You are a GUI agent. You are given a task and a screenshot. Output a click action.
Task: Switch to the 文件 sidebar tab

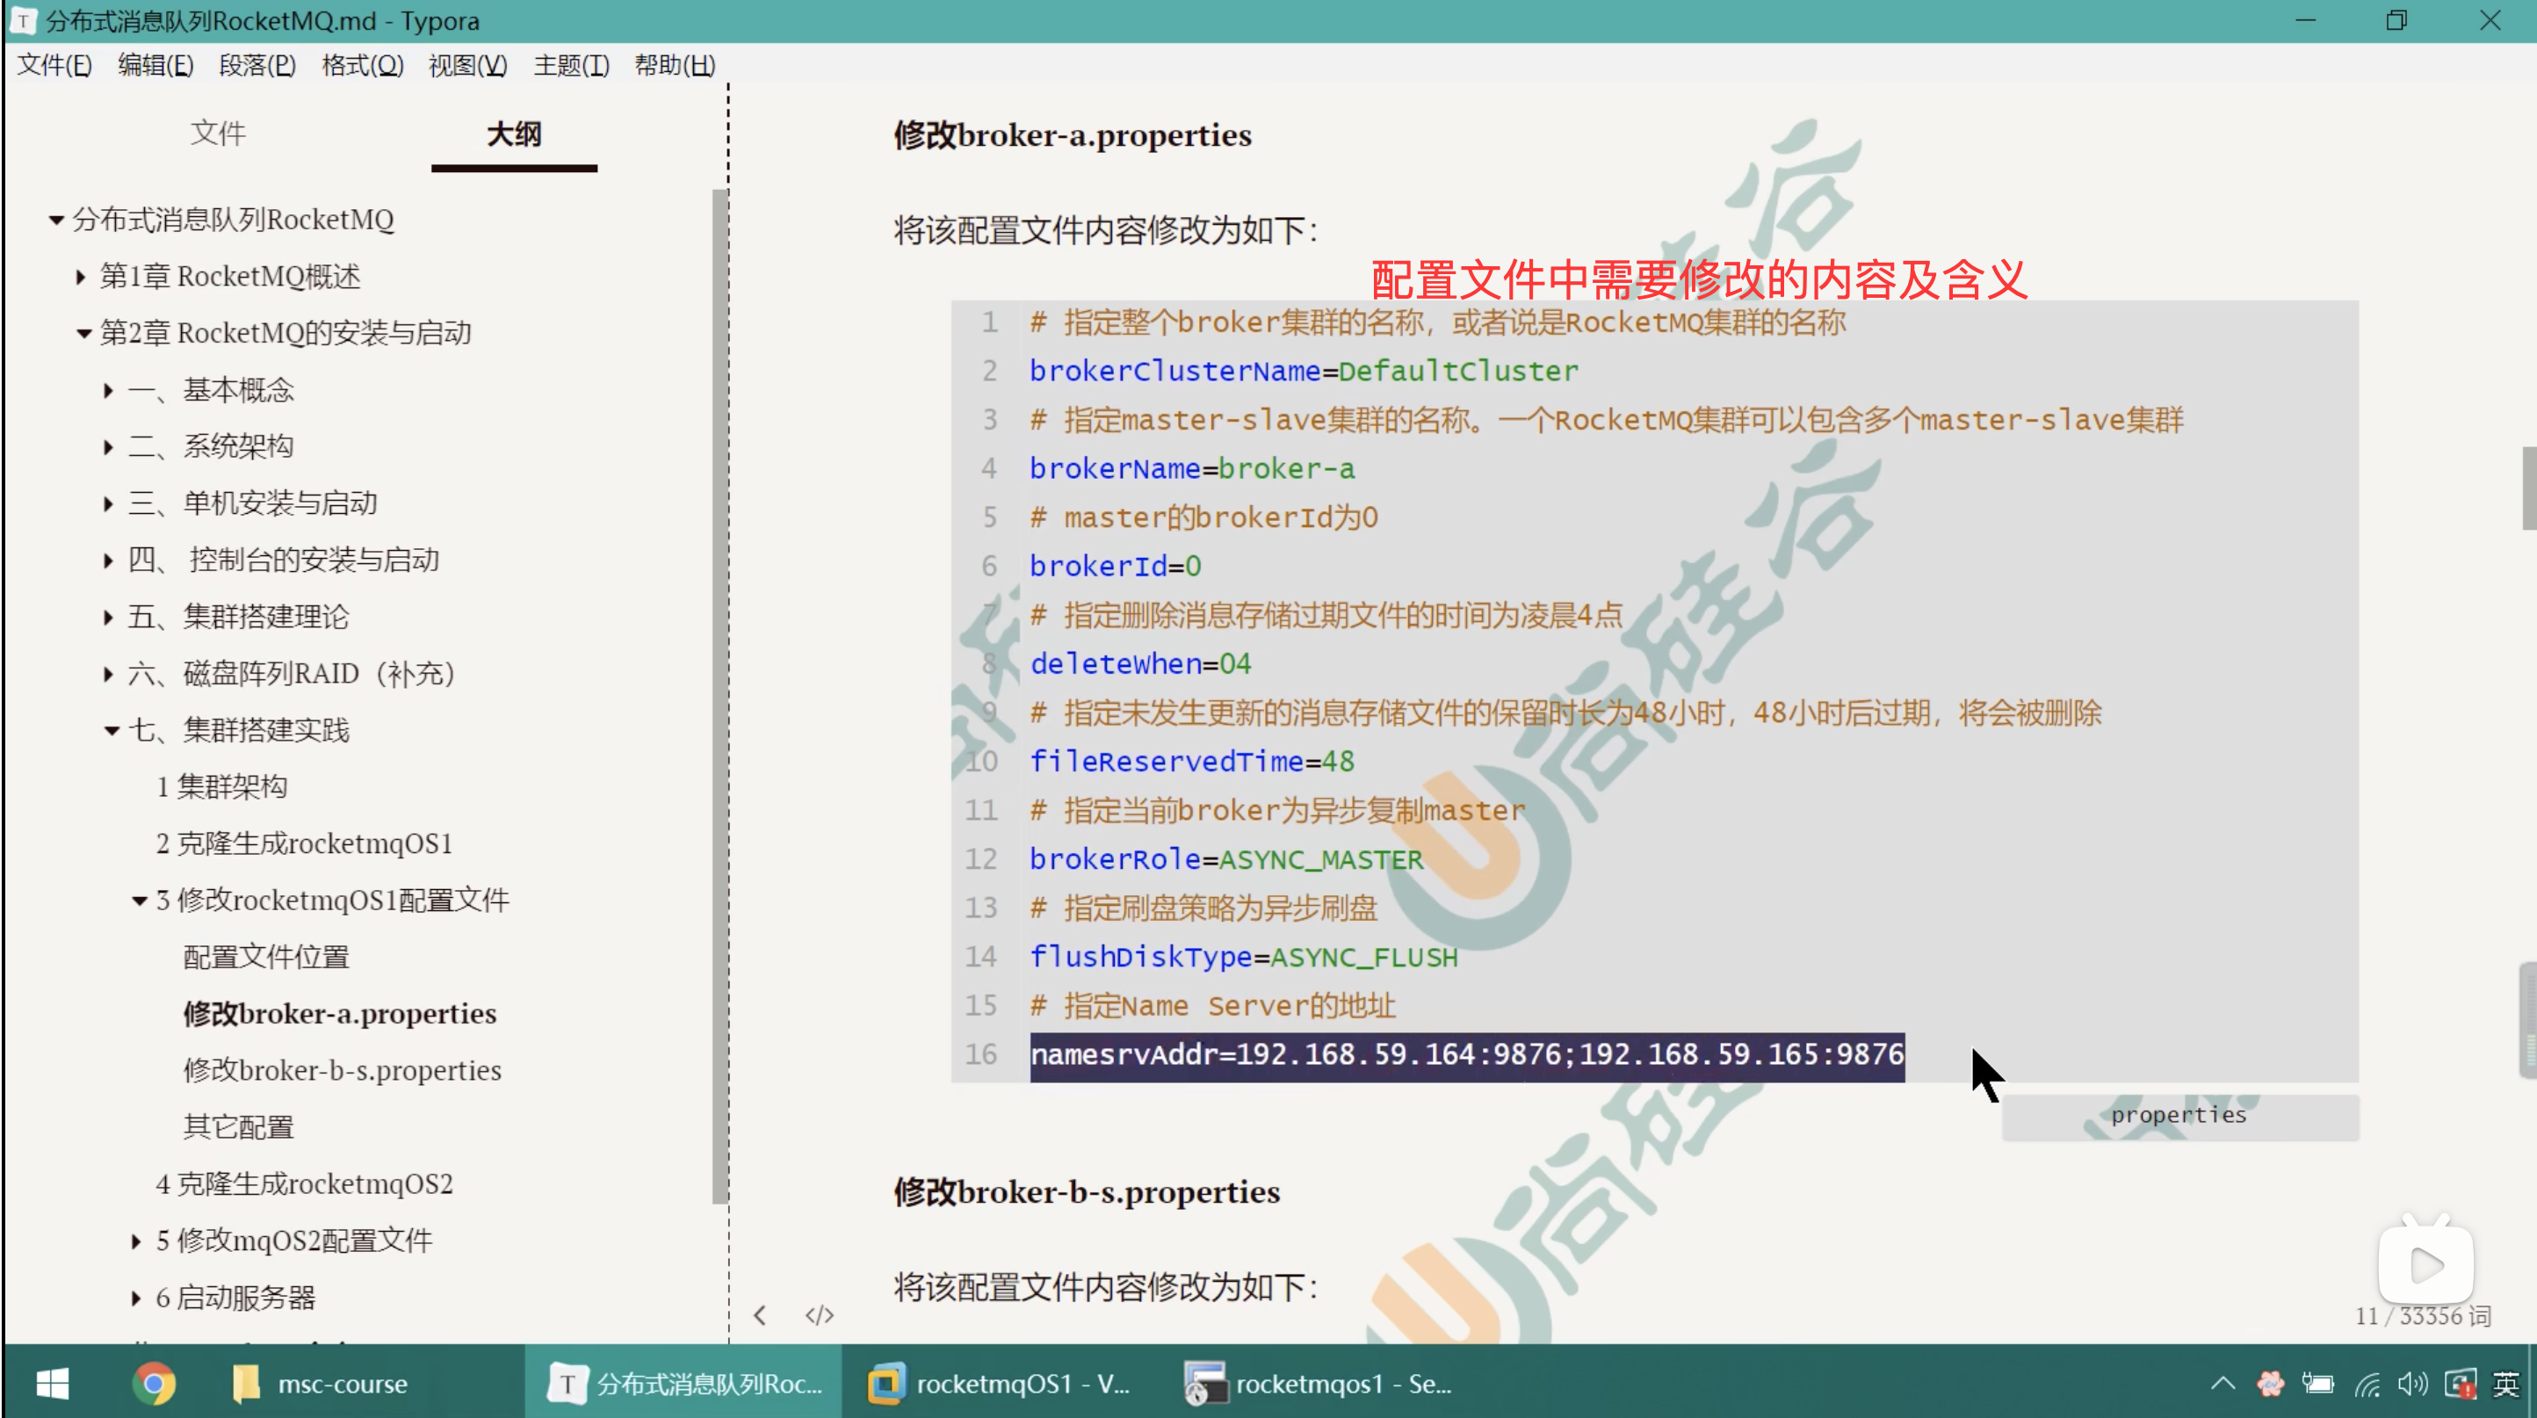tap(218, 133)
